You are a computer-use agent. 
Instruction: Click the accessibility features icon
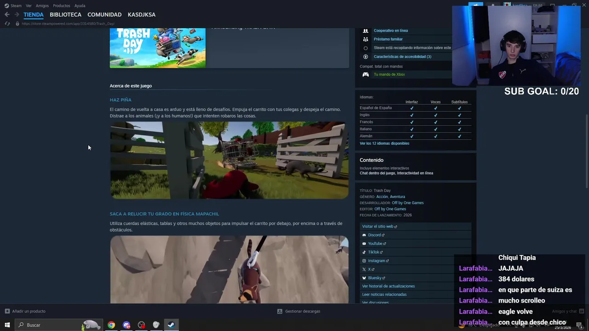[x=365, y=57]
